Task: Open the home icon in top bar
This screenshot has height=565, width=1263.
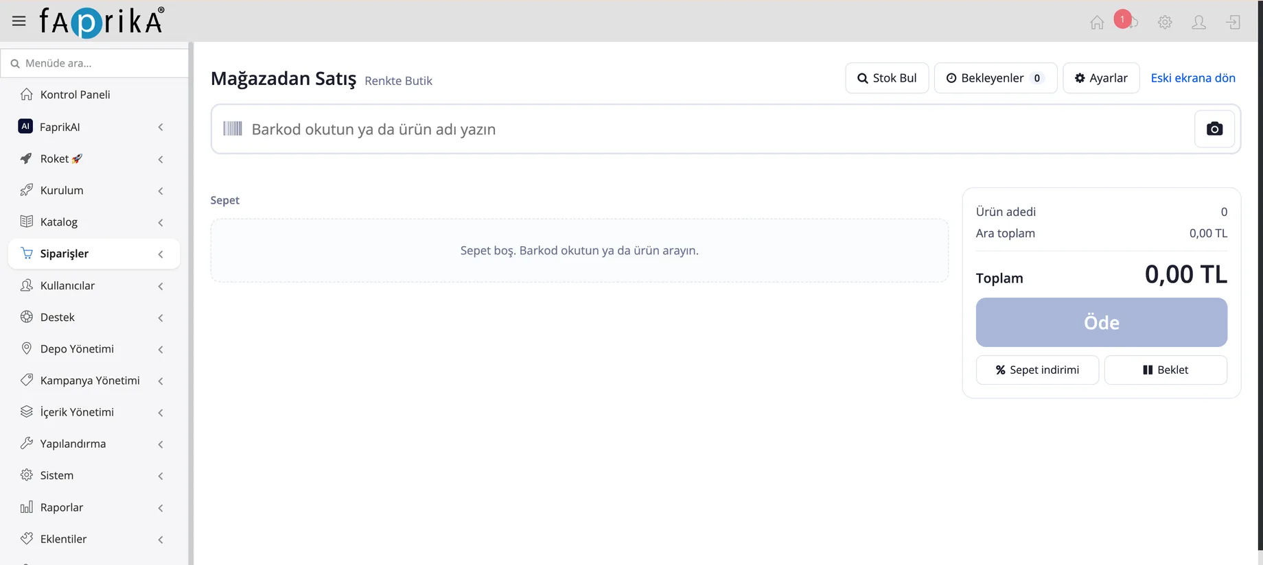Action: [1097, 23]
